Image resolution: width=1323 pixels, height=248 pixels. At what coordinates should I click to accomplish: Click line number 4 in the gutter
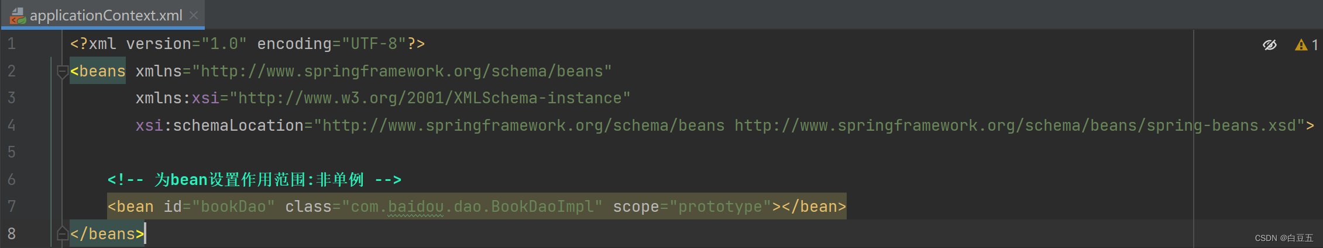click(x=12, y=125)
